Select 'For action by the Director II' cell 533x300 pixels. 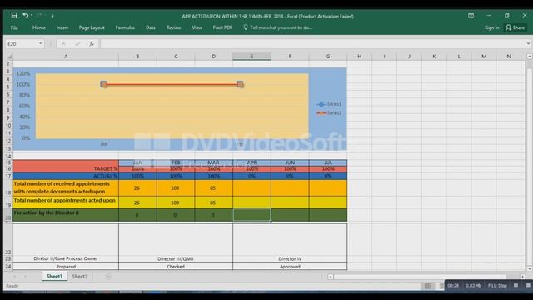tap(66, 215)
